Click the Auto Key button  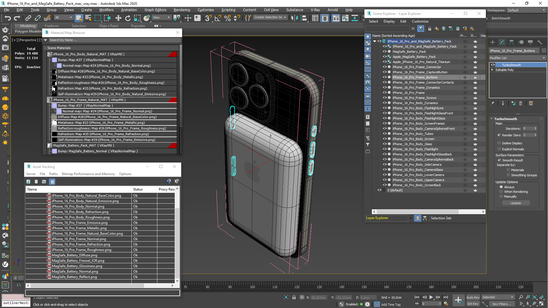click(x=473, y=297)
